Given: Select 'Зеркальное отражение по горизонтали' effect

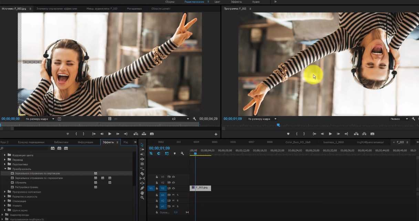Looking at the screenshot, I should tap(39, 178).
